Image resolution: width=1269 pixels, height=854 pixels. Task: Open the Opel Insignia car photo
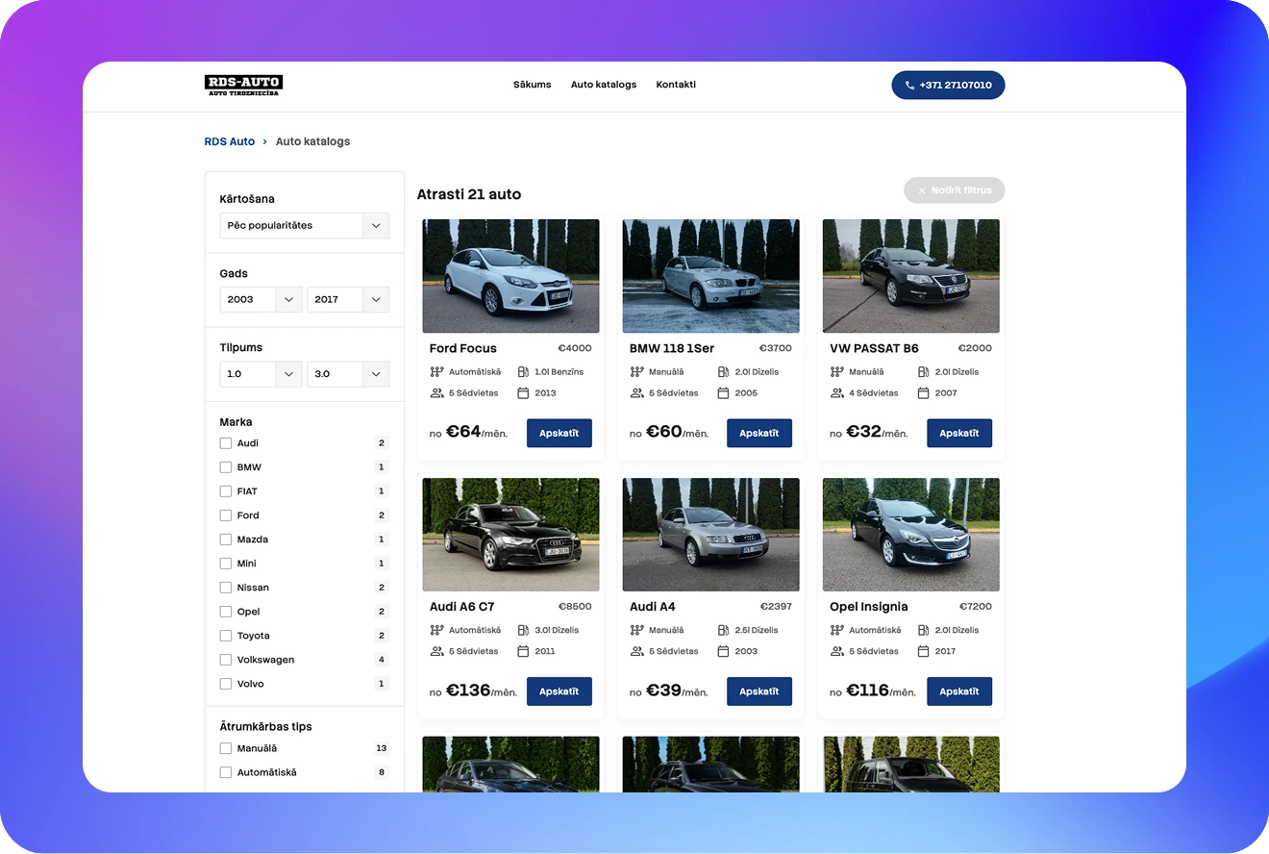(910, 535)
